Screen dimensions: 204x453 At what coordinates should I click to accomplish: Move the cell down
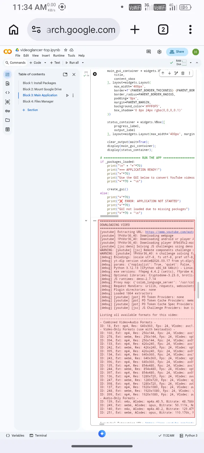click(x=169, y=73)
